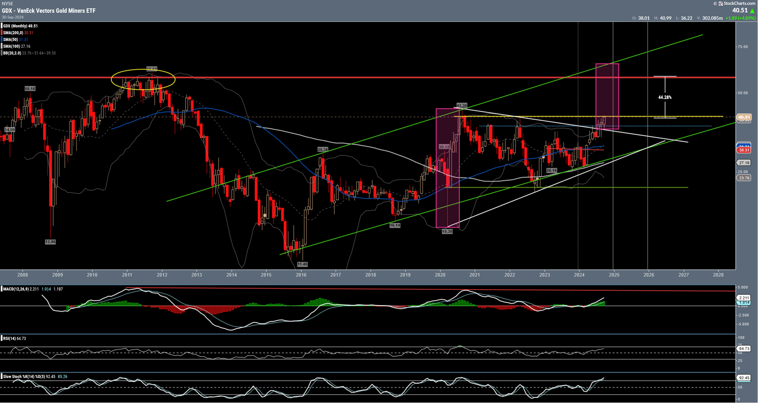Click the 13.96 low price annotation
The height and width of the screenshot is (403, 758).
pyautogui.click(x=51, y=242)
